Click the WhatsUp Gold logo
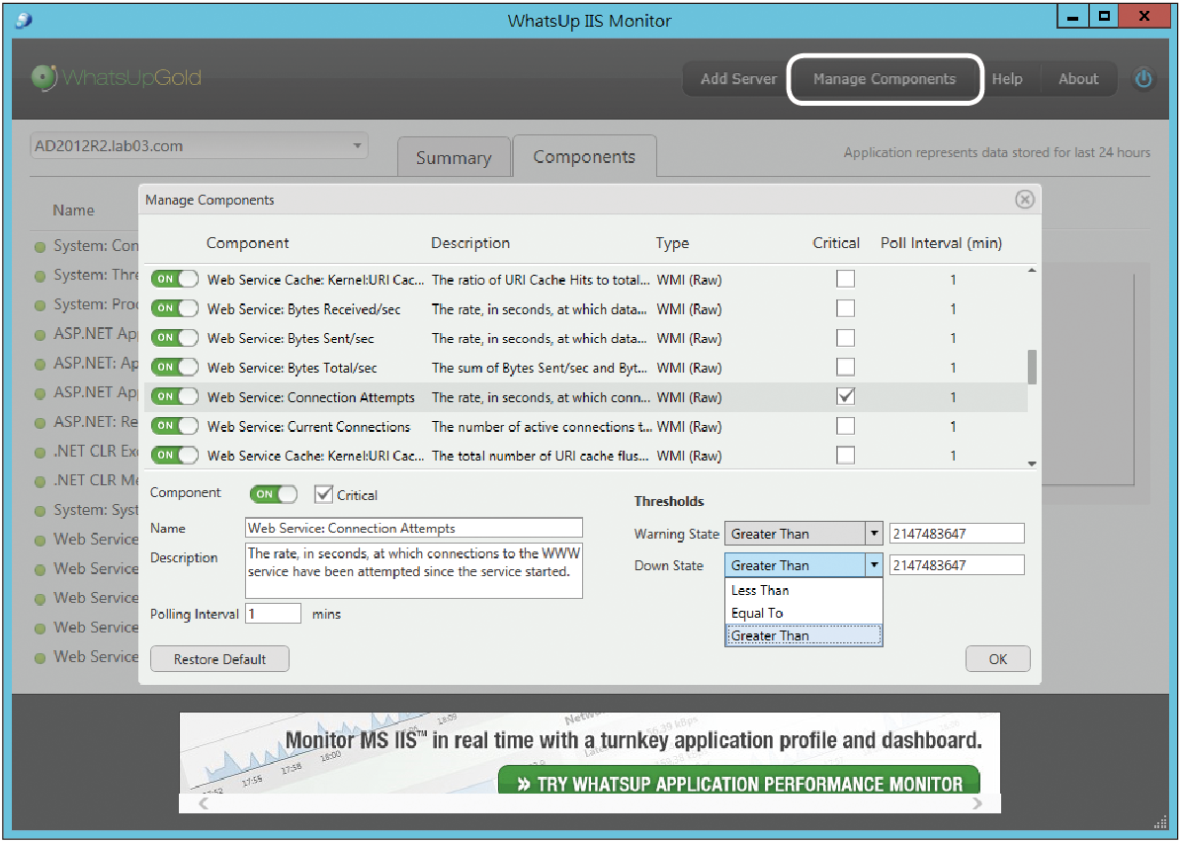Image resolution: width=1181 pixels, height=843 pixels. click(117, 78)
